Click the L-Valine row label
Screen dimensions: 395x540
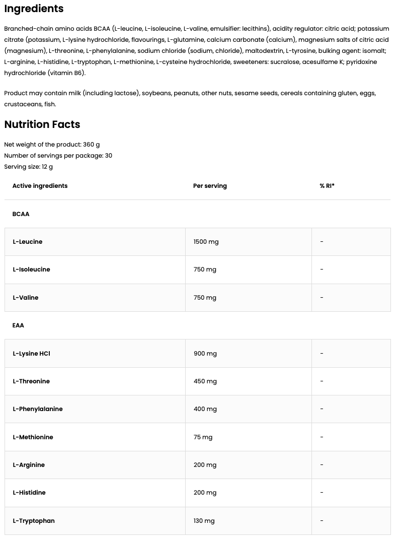[x=26, y=298]
